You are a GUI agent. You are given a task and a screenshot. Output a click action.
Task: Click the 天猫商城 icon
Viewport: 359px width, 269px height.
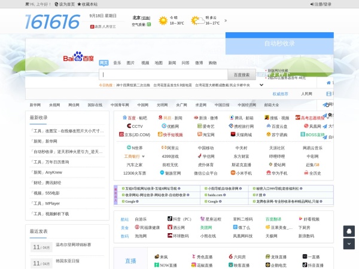pyautogui.click(x=233, y=134)
